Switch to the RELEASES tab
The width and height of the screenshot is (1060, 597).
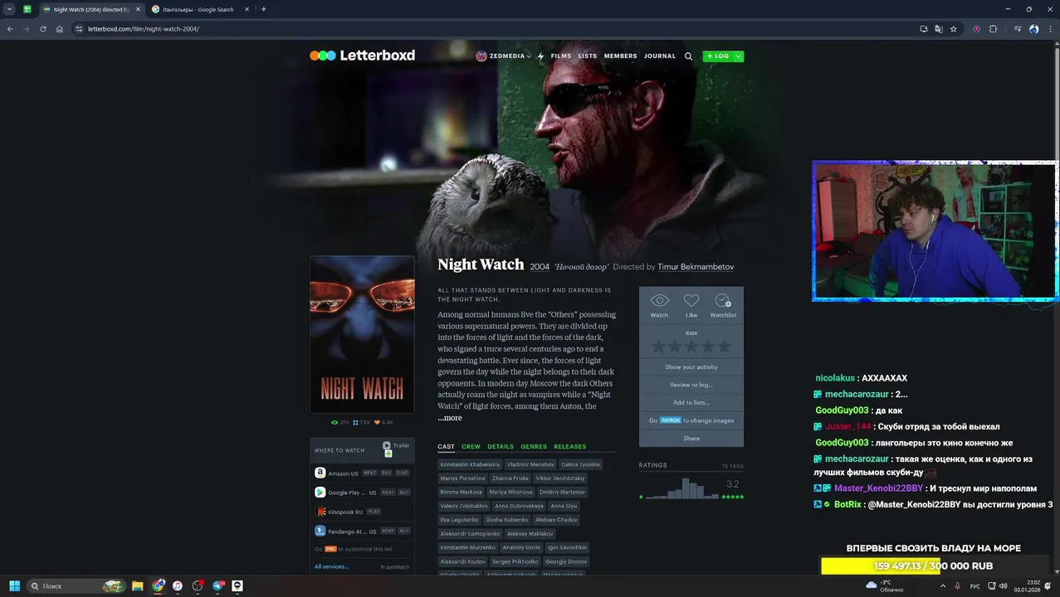(x=570, y=447)
